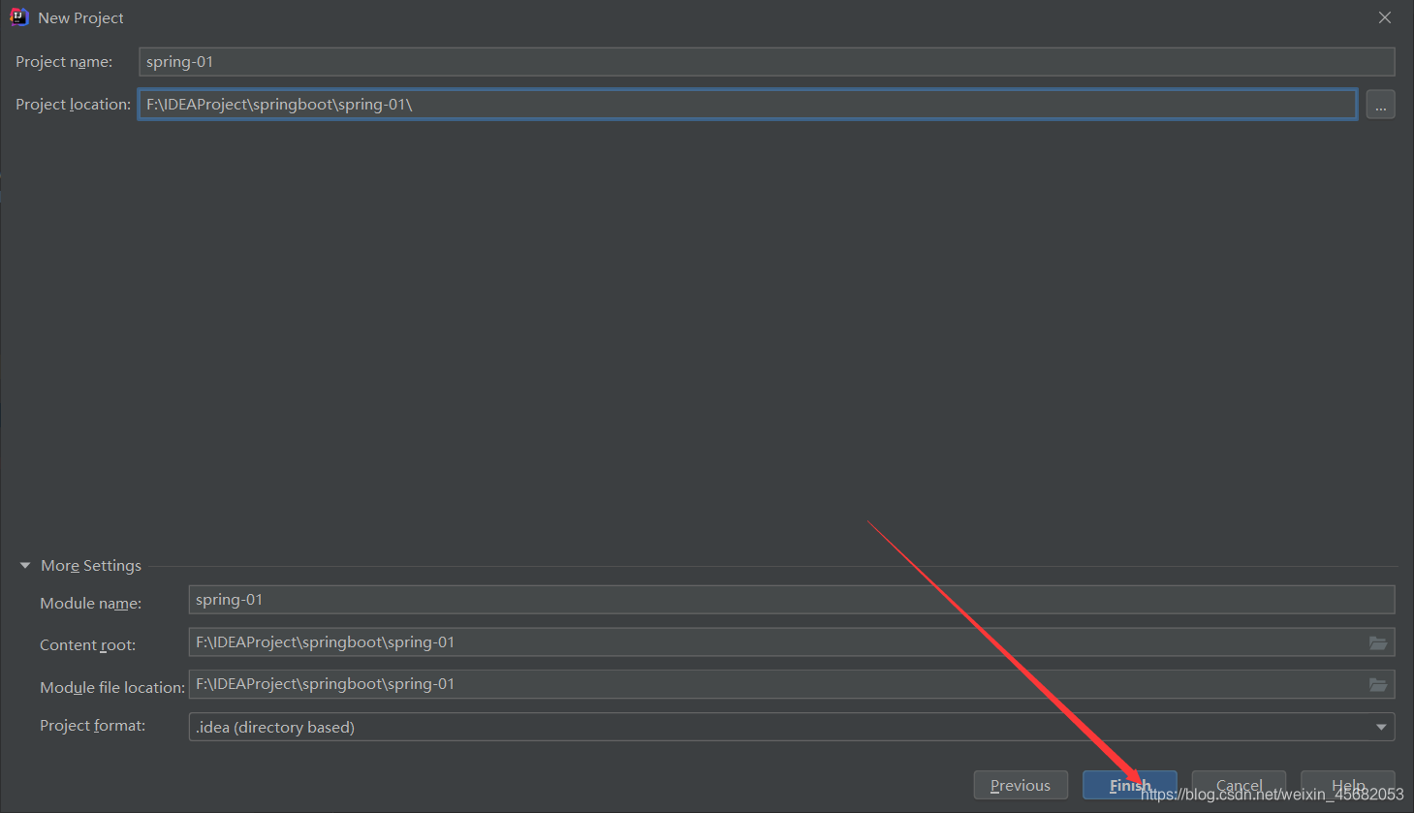
Task: Go back with the Previous button
Action: coord(1021,785)
